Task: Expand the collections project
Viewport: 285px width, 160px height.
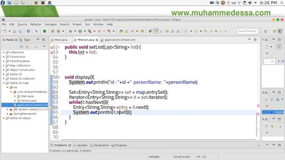Action: point(4,52)
